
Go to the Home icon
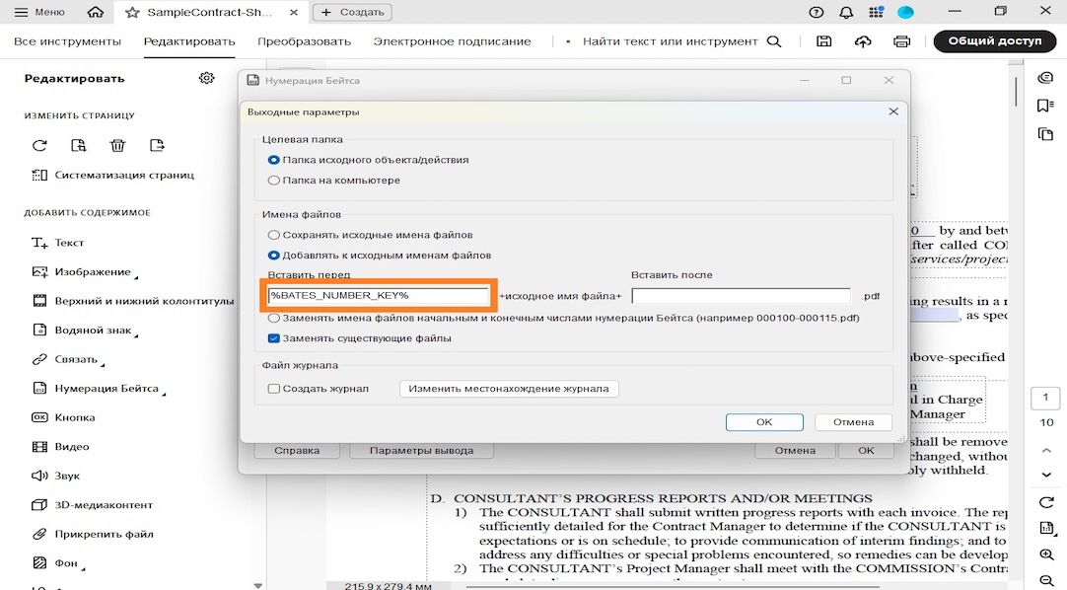[96, 12]
